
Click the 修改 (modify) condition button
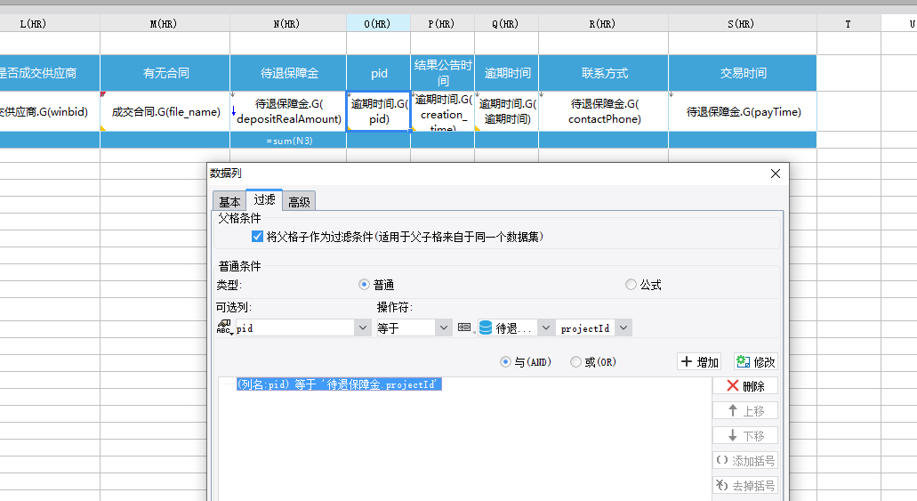755,362
